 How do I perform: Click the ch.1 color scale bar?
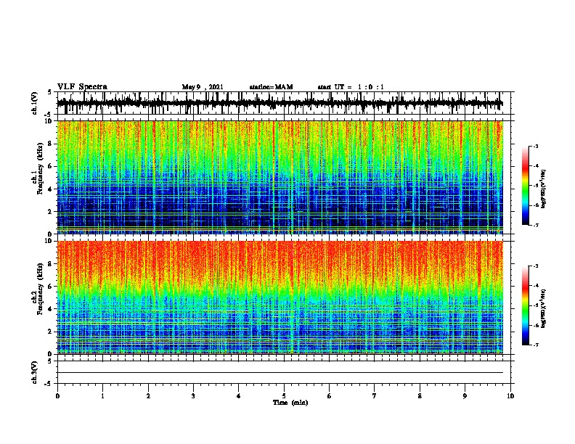pyautogui.click(x=525, y=186)
